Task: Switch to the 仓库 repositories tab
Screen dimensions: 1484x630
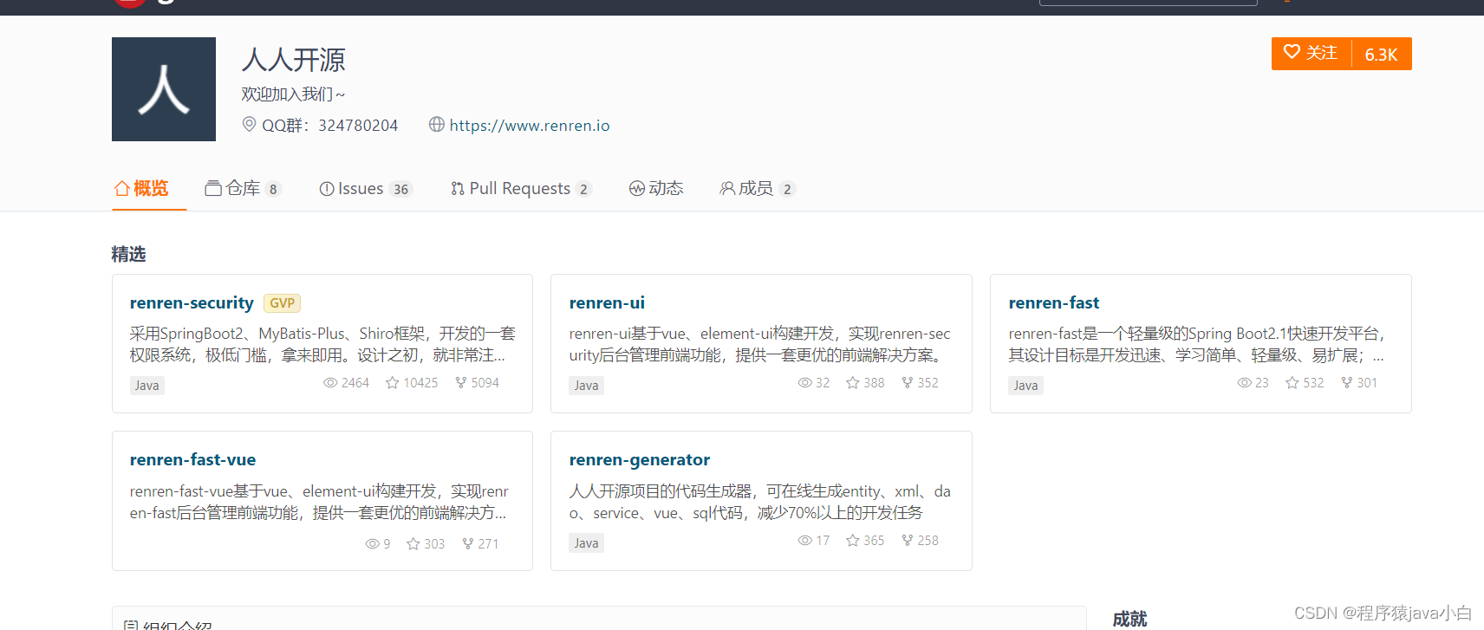Action: click(243, 188)
